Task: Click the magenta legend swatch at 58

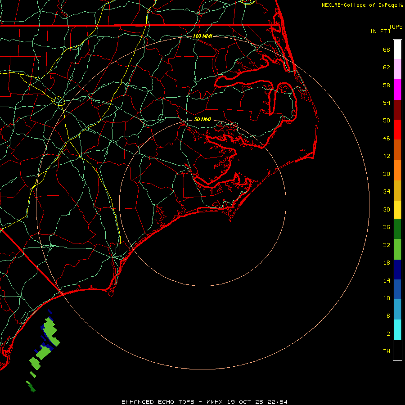Action: coord(397,90)
